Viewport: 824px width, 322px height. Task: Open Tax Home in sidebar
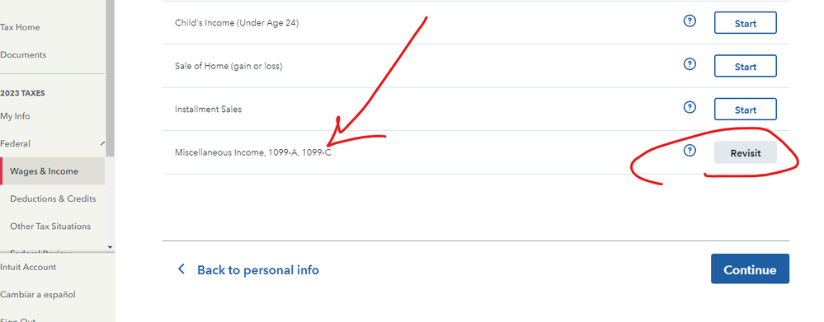tap(20, 27)
